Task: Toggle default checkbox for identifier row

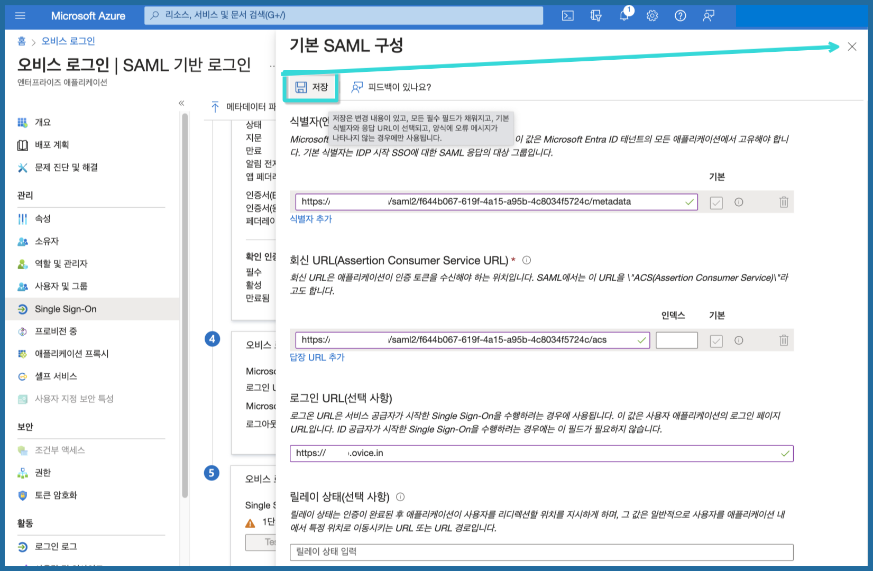Action: click(x=716, y=202)
